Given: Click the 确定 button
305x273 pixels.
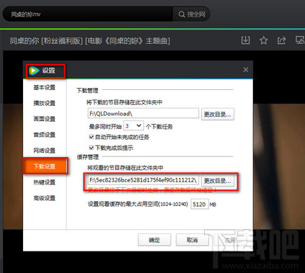Looking at the screenshot, I should 154,240.
